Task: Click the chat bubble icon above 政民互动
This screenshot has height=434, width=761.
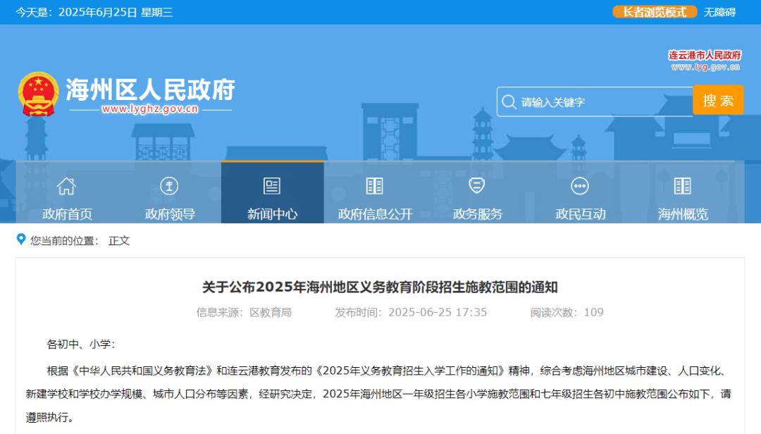Action: tap(580, 186)
